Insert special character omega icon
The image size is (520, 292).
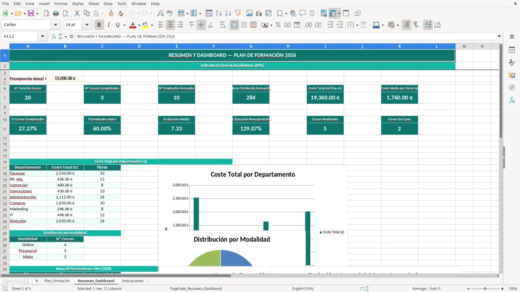279,13
